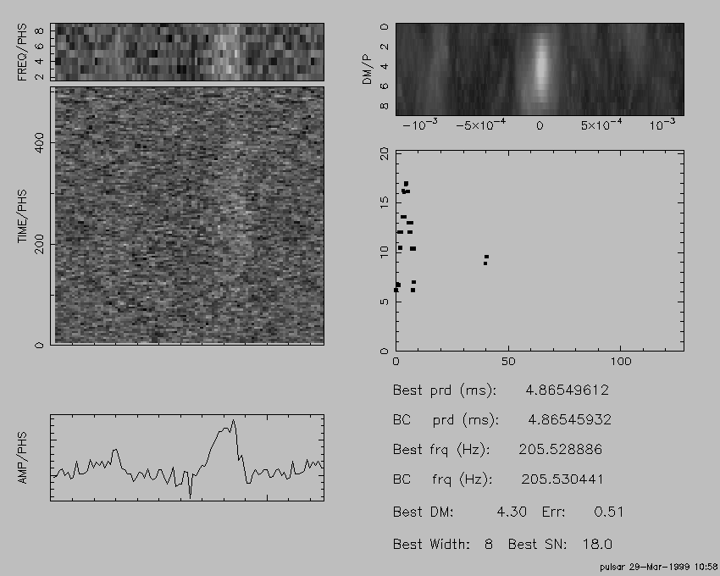Click the BC prd value 4.86545932
The width and height of the screenshot is (720, 576).
coord(569,419)
